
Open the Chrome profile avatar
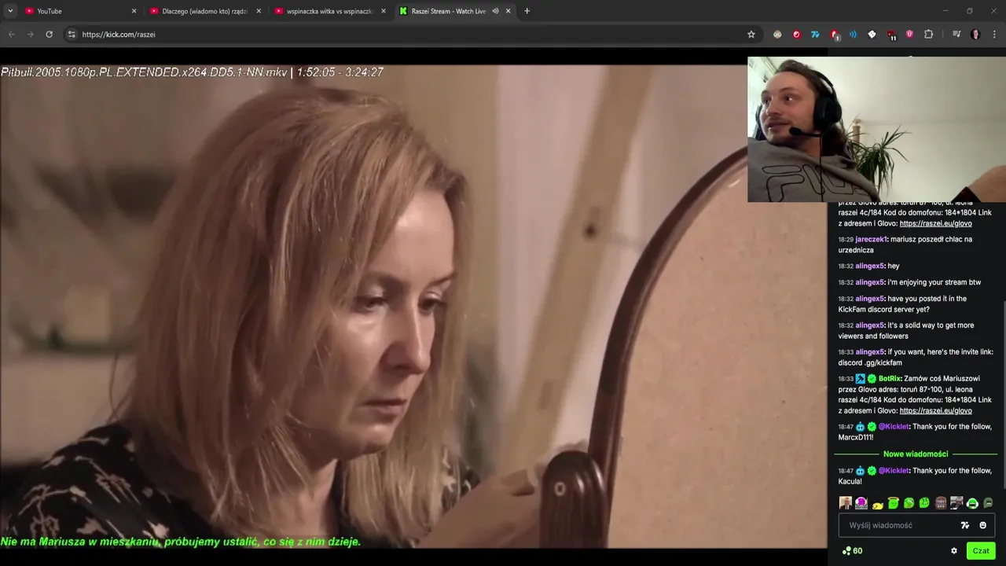pyautogui.click(x=975, y=35)
